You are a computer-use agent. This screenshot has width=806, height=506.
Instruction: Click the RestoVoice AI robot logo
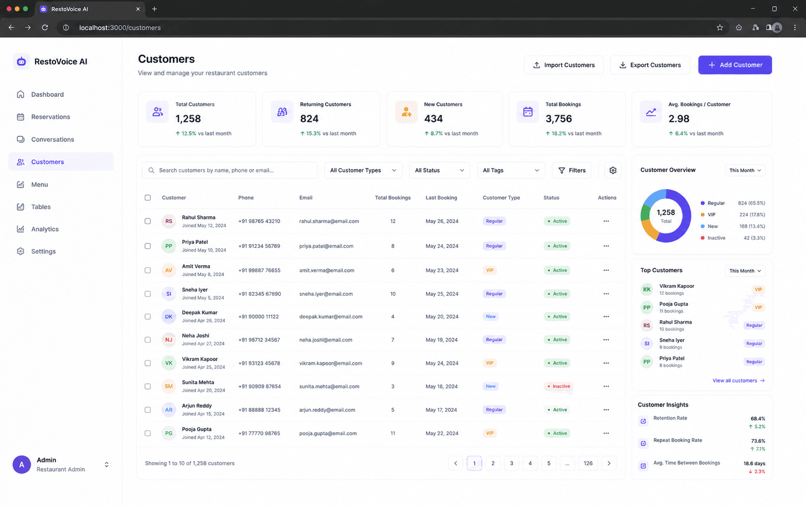pyautogui.click(x=21, y=62)
